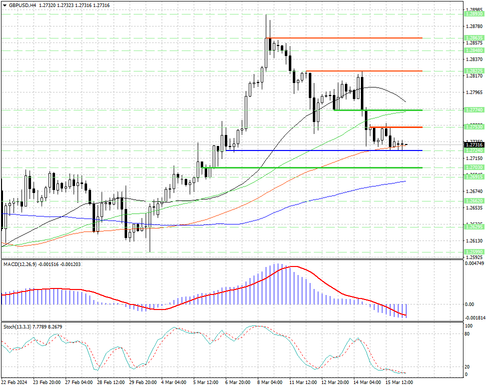Click the MACD scale value 0.004749
486x388 pixels.
pyautogui.click(x=474, y=263)
